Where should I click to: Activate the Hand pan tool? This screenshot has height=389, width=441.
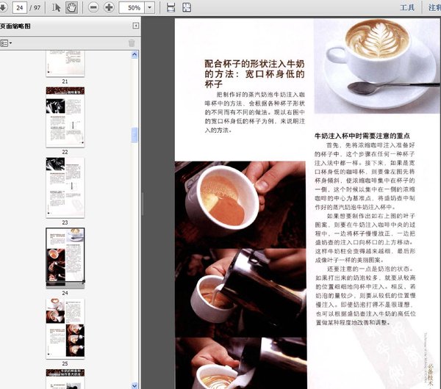71,7
